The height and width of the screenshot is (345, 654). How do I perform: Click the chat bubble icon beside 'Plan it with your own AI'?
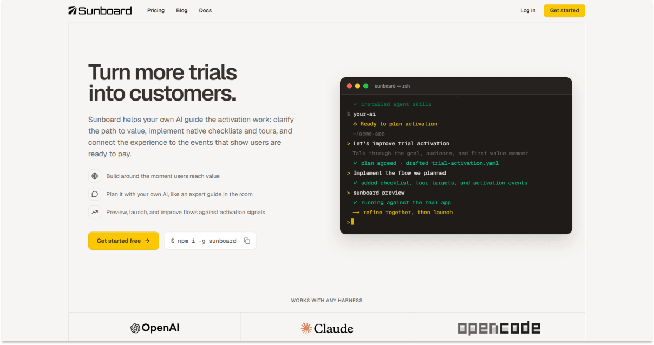[x=95, y=194]
